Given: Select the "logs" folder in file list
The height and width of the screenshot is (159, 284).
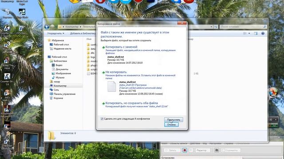Looking at the screenshot, I should pyautogui.click(x=91, y=57).
